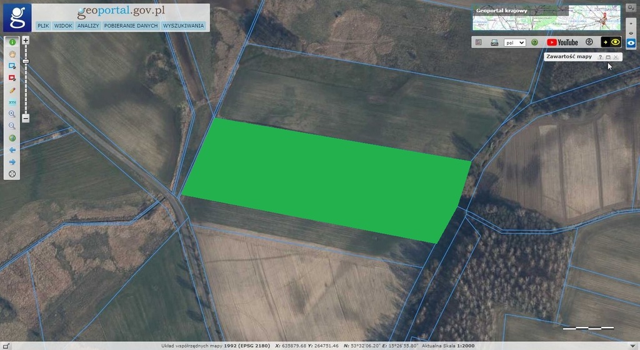Open the YouTube link
The height and width of the screenshot is (350, 640).
tap(562, 42)
